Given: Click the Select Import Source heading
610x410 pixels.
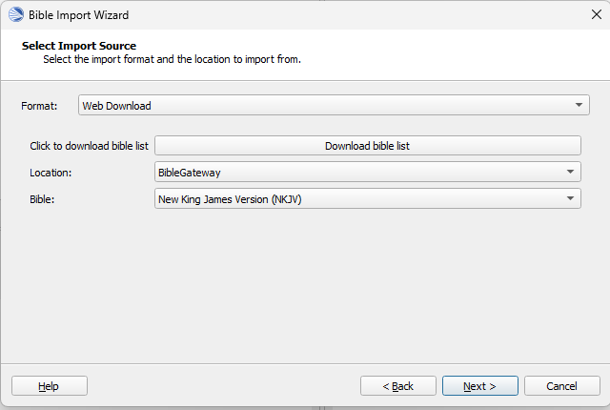Looking at the screenshot, I should tap(79, 46).
